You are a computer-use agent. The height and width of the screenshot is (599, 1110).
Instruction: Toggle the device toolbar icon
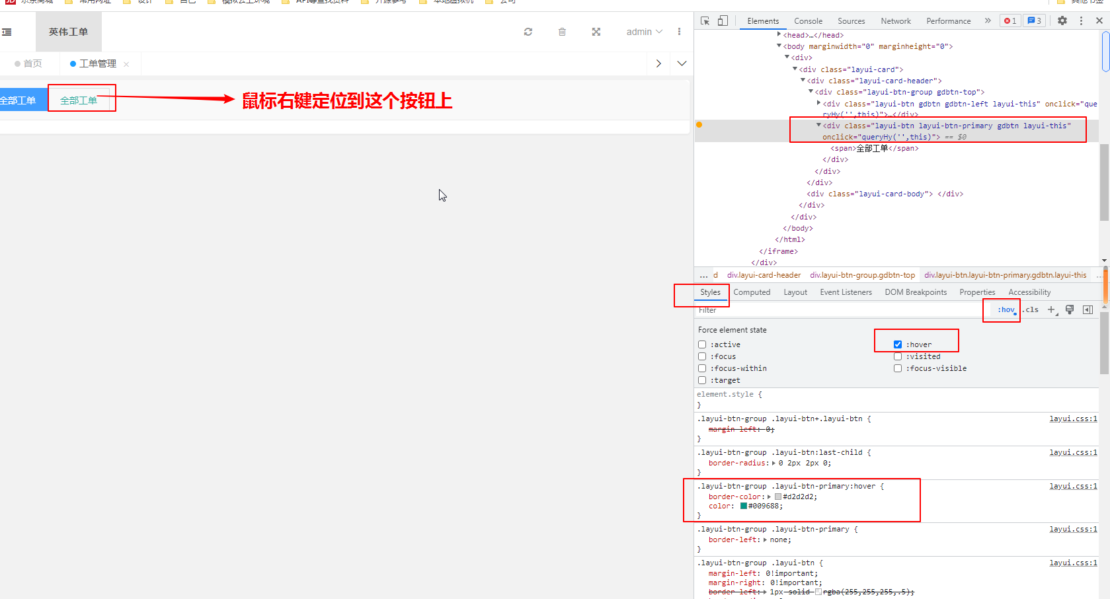[x=723, y=20]
